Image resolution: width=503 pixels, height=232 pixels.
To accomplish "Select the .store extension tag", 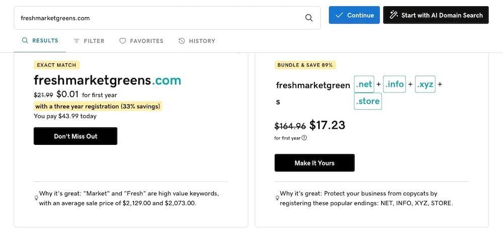I will tap(368, 101).
